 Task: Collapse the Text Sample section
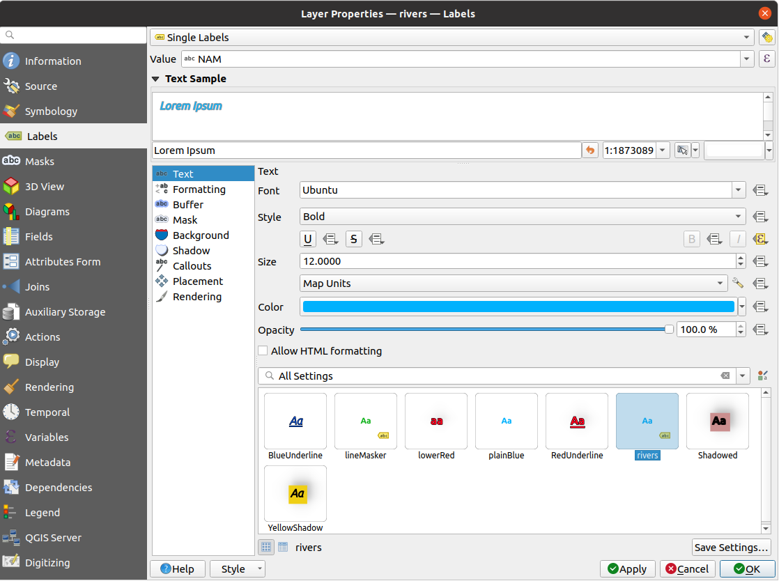[x=156, y=79]
